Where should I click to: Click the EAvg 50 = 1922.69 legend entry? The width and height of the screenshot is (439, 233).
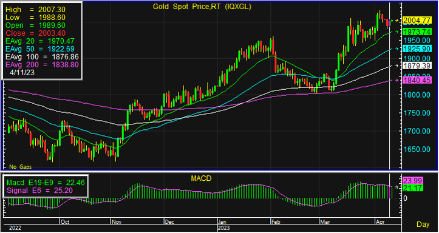click(40, 49)
